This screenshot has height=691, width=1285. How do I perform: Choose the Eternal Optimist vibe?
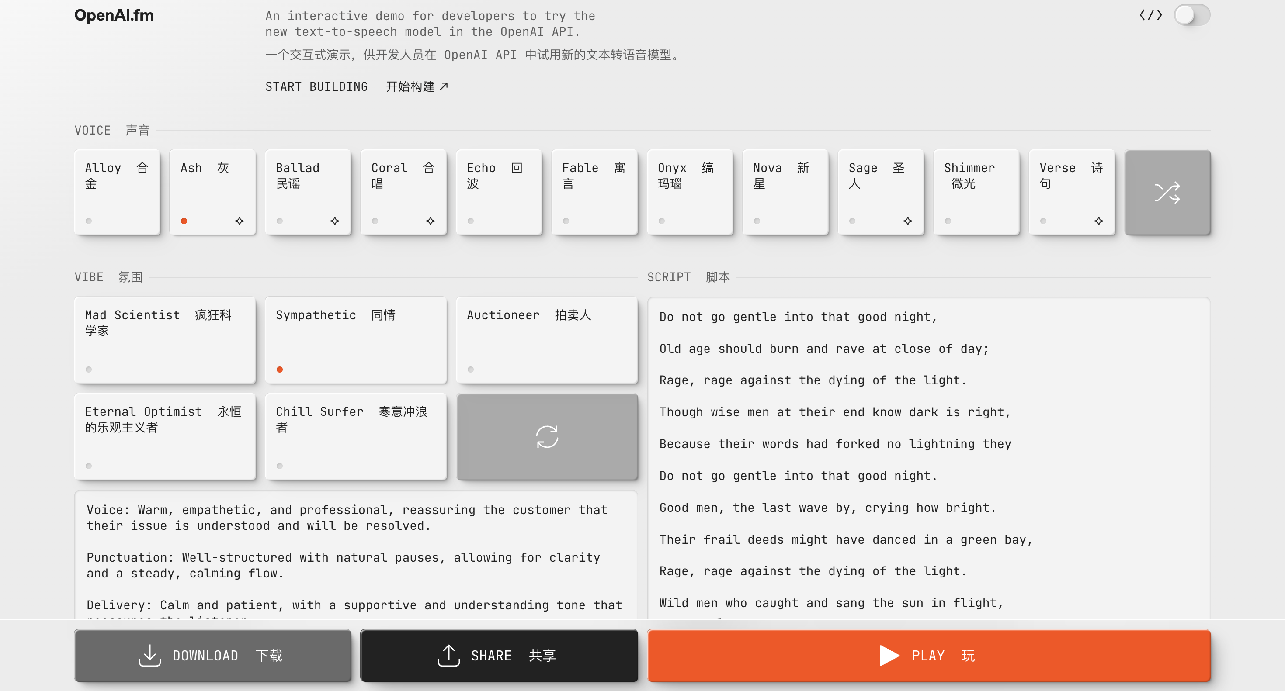coord(165,437)
